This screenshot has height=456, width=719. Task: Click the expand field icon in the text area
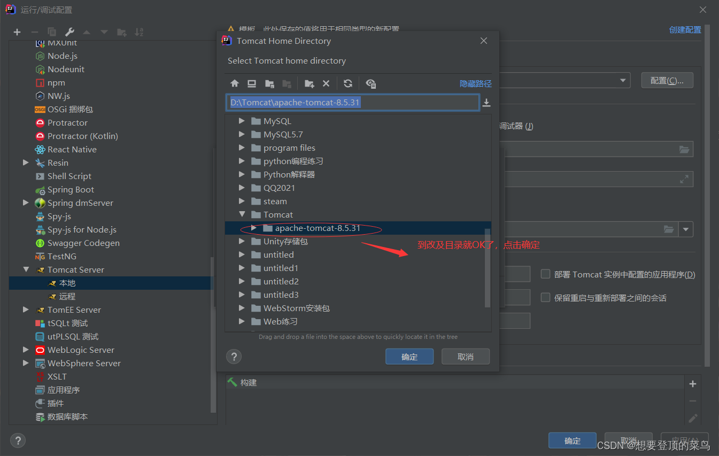pos(684,179)
